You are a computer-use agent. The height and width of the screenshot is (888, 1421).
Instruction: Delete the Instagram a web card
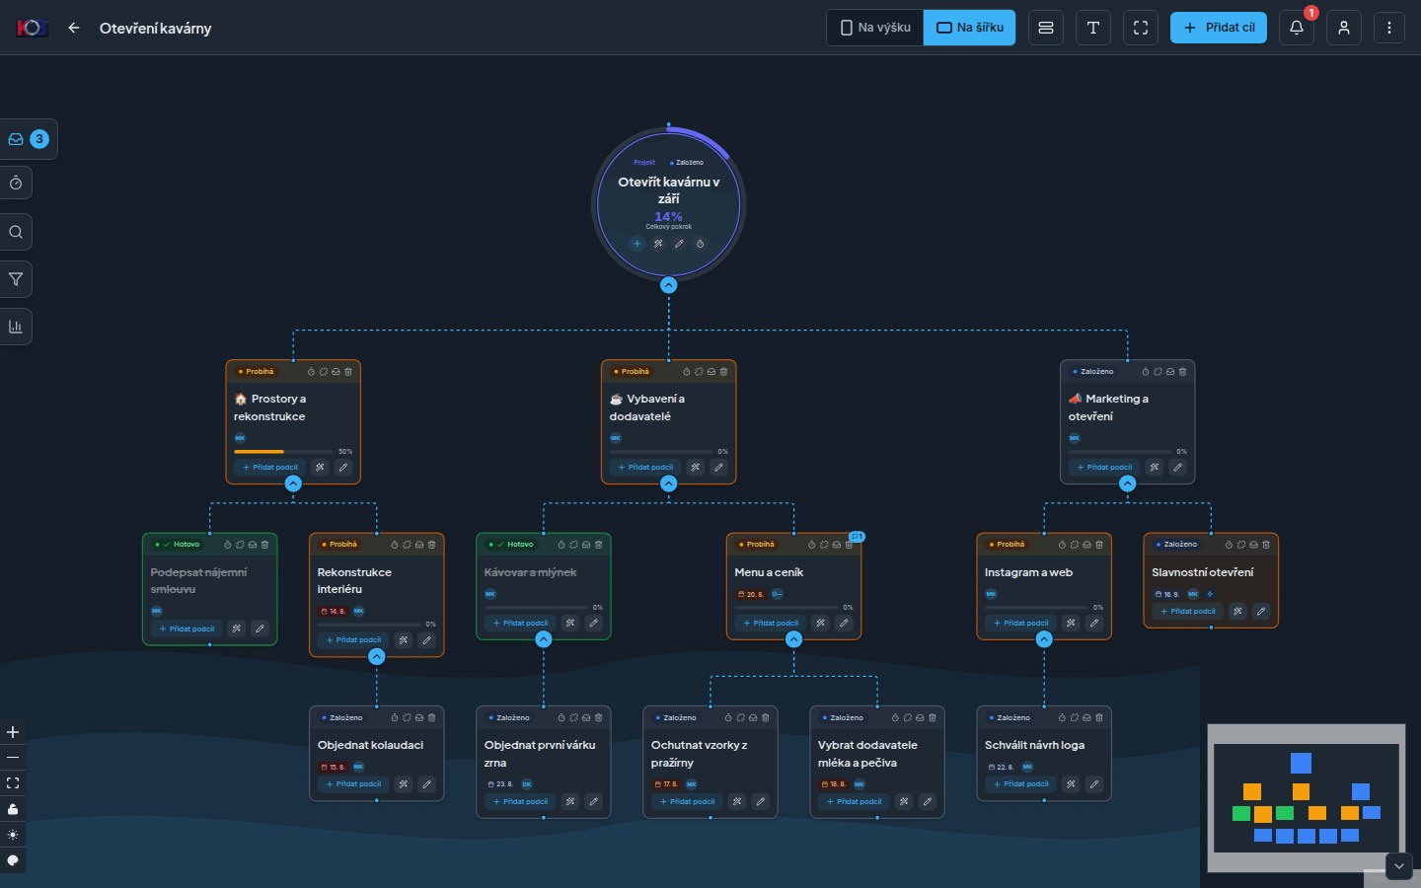[1099, 545]
